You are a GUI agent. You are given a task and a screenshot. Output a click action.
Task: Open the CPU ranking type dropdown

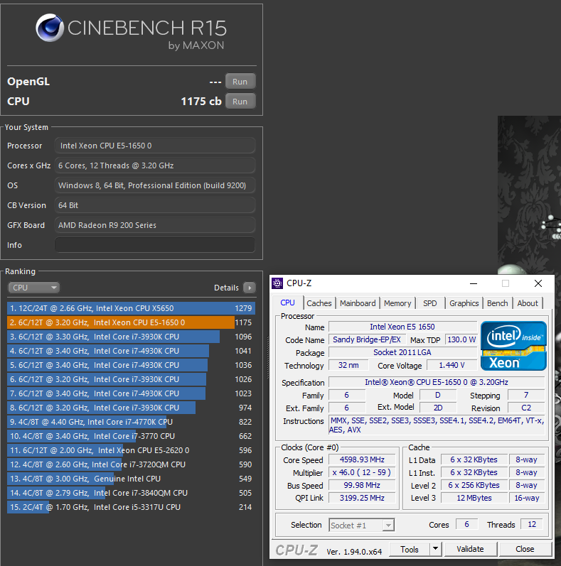coord(34,288)
